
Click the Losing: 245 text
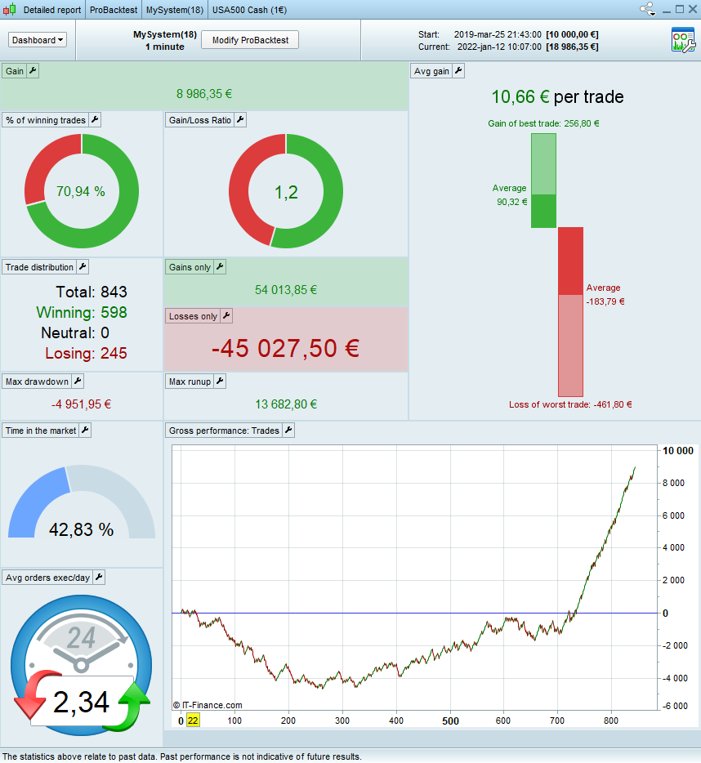tap(86, 353)
